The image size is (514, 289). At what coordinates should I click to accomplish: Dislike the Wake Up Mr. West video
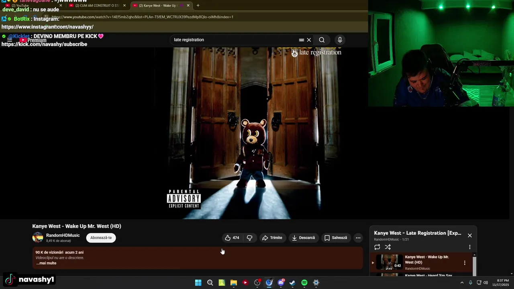click(x=249, y=238)
